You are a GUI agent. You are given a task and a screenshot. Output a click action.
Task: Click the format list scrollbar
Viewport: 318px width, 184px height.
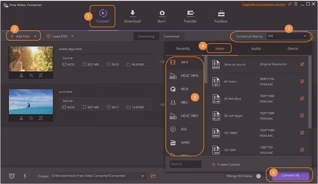point(206,70)
